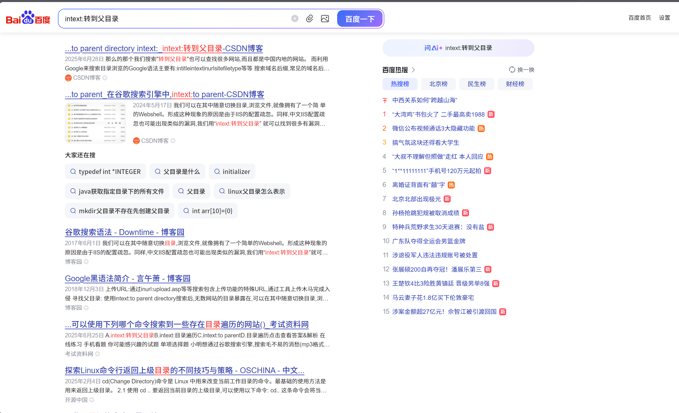
Task: Open image search via the camera icon
Action: [325, 18]
